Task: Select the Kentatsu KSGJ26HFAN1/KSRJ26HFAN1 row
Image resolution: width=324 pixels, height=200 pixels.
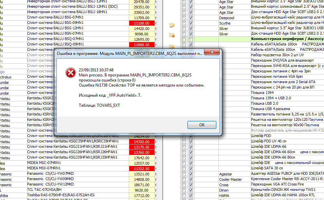Action: point(78,152)
